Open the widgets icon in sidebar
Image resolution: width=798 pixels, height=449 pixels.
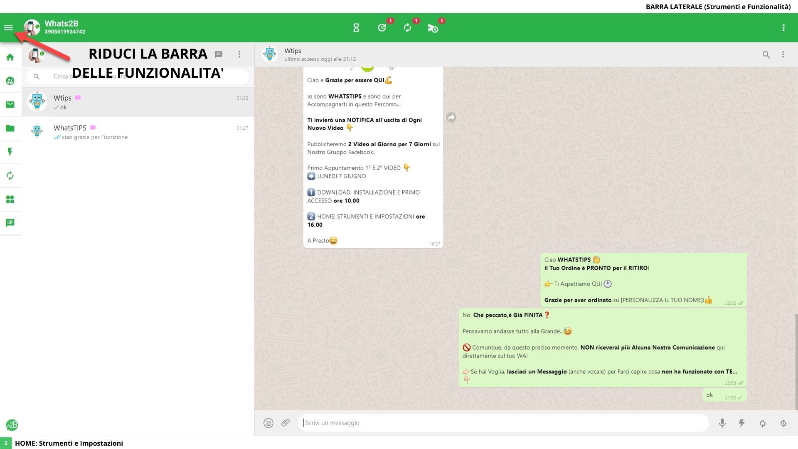(10, 199)
